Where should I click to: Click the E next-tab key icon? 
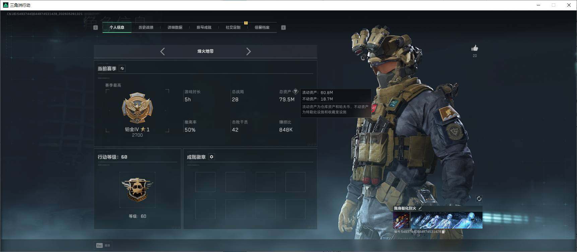[x=283, y=27]
